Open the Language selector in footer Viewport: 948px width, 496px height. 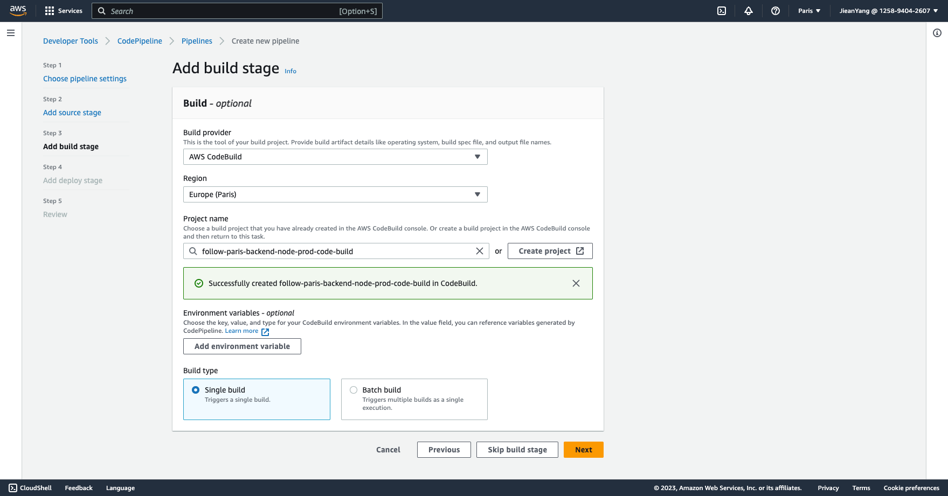click(x=120, y=488)
